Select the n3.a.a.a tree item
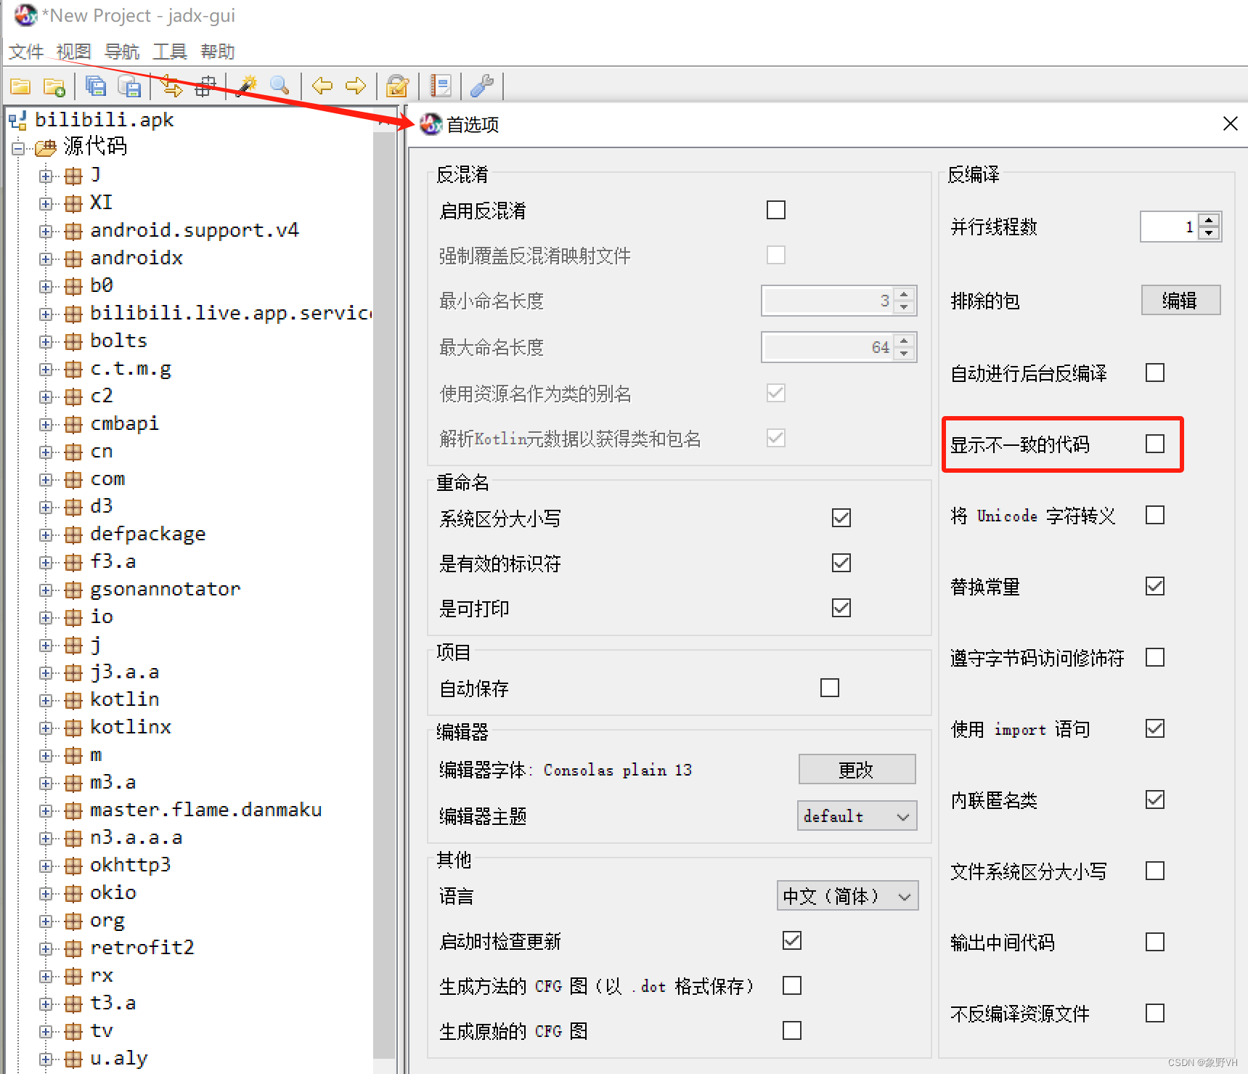 [x=136, y=838]
